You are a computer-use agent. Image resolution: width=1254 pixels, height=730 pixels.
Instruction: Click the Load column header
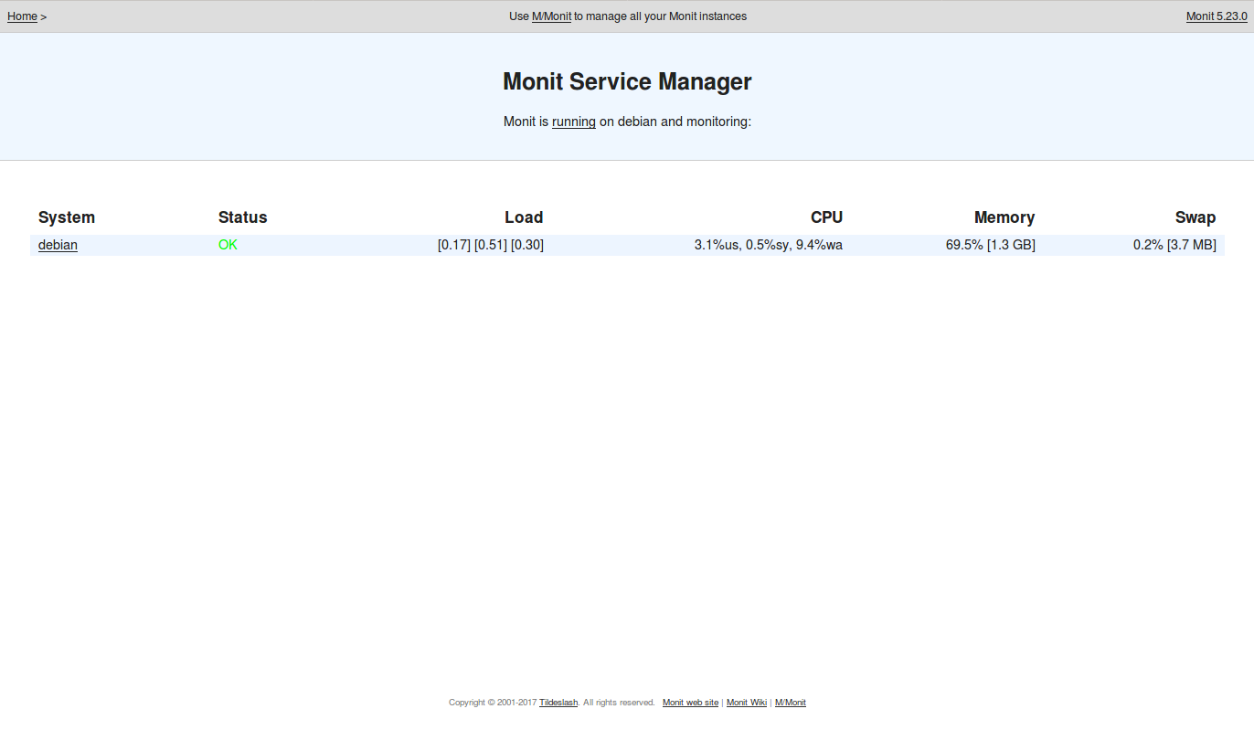pyautogui.click(x=524, y=217)
